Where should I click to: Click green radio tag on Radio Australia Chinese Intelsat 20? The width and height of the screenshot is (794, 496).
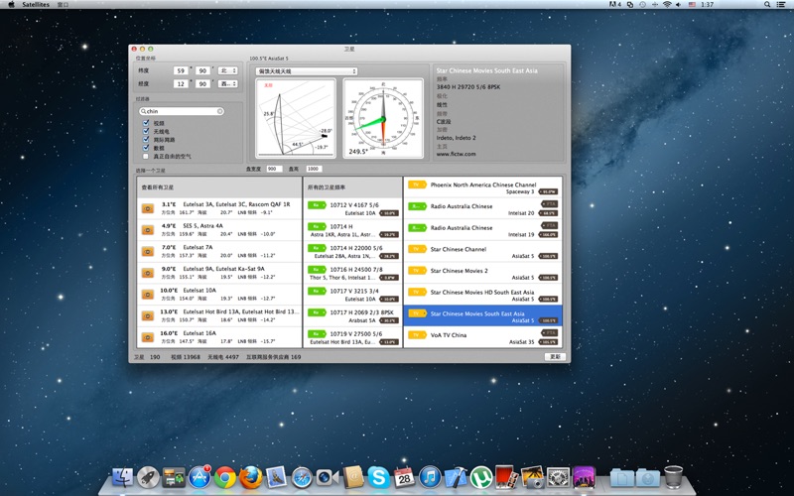[x=417, y=206]
